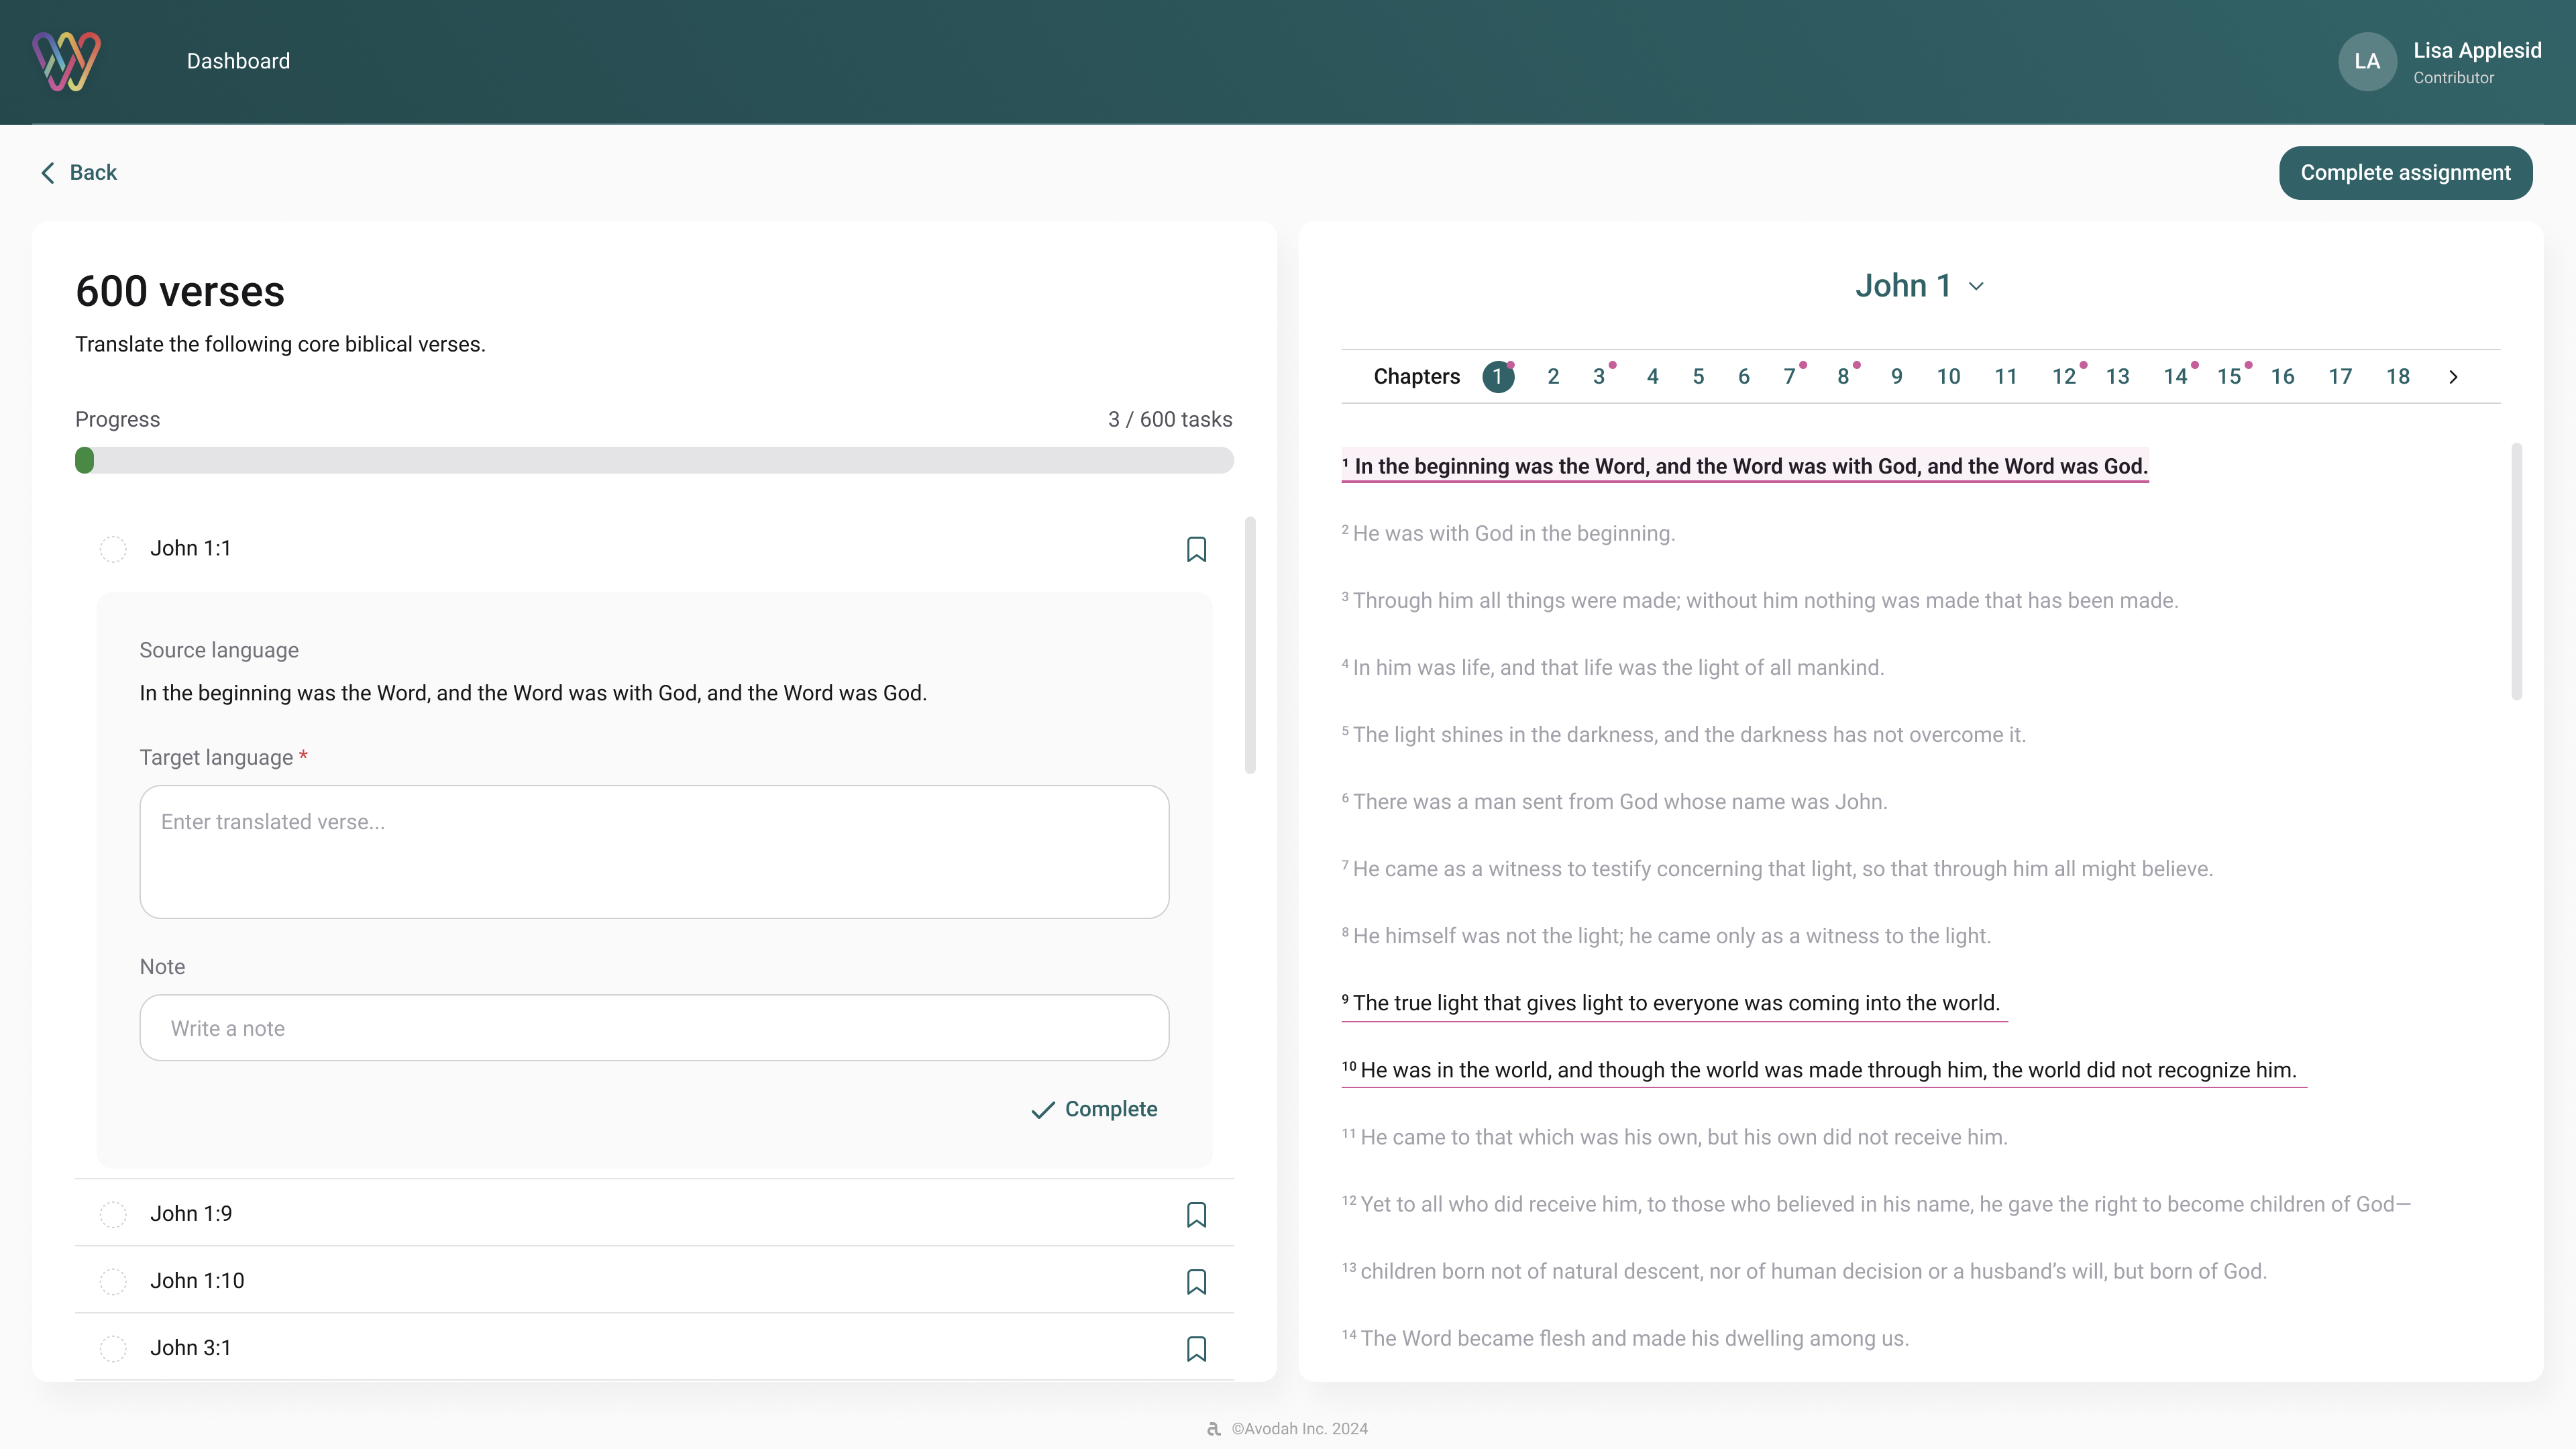This screenshot has width=2576, height=1449.
Task: Open the John 1 book dropdown
Action: (x=1920, y=286)
